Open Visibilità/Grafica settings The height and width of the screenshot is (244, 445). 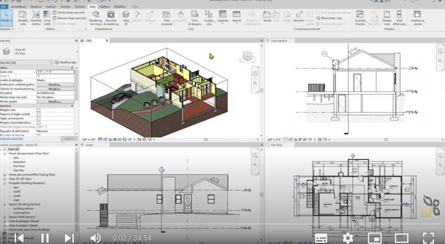tap(36, 18)
